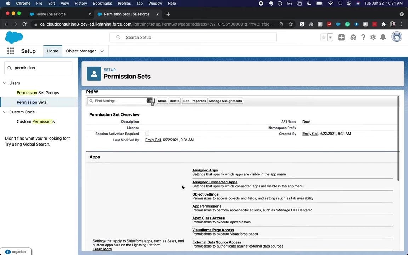Viewport: 408px width, 255px height.
Task: Click Manage Assignments button
Action: pos(225,101)
